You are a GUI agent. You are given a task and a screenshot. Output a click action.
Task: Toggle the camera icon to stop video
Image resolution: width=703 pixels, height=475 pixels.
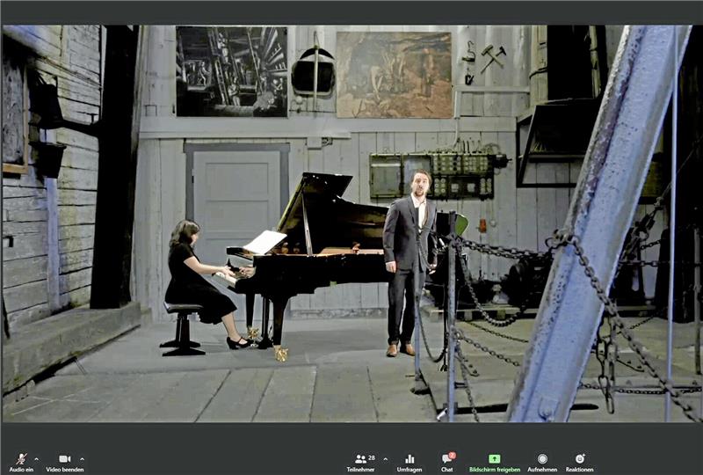tap(64, 458)
